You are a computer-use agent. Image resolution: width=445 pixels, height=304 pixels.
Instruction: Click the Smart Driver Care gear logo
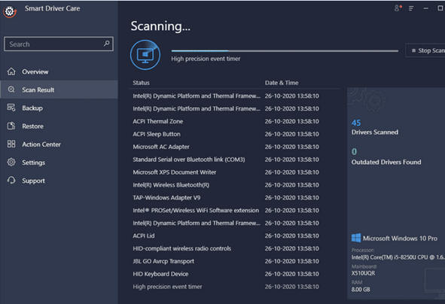click(10, 11)
